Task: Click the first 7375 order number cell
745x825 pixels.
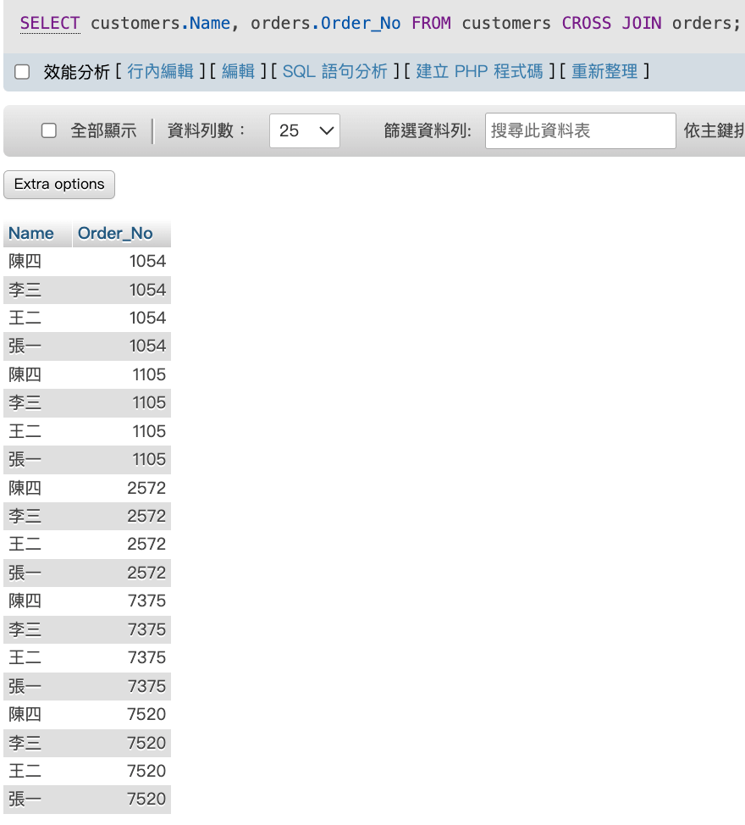Action: 146,601
